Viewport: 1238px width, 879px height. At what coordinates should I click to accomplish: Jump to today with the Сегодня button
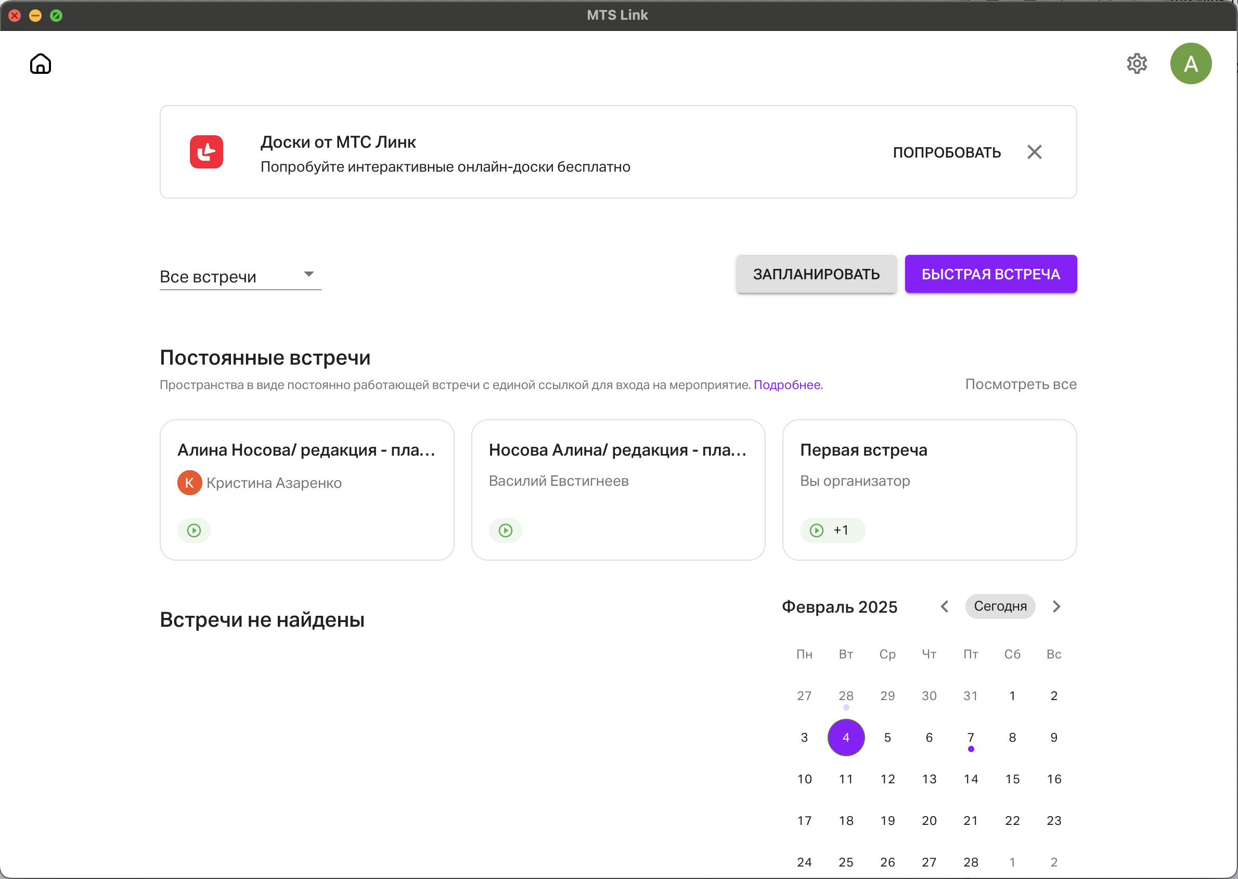click(x=1000, y=606)
